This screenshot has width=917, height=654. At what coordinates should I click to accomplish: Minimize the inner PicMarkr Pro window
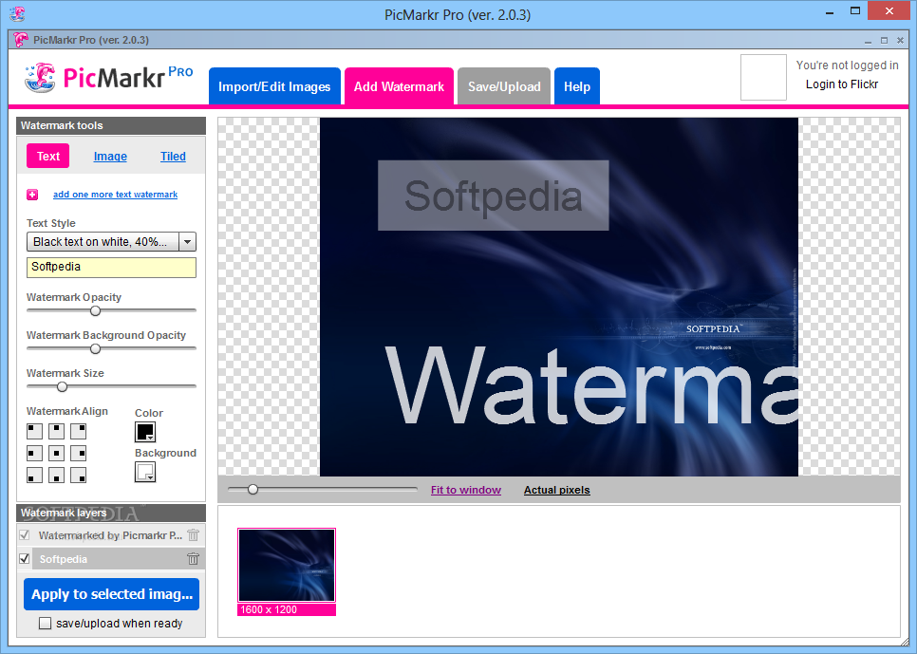(x=868, y=41)
